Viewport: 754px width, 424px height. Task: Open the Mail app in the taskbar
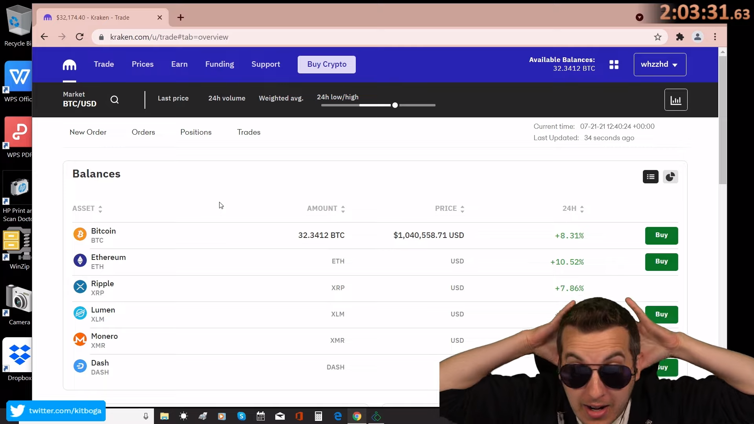click(280, 416)
